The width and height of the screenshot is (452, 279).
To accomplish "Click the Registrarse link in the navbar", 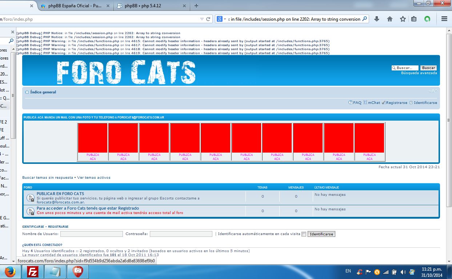I will click(x=396, y=103).
